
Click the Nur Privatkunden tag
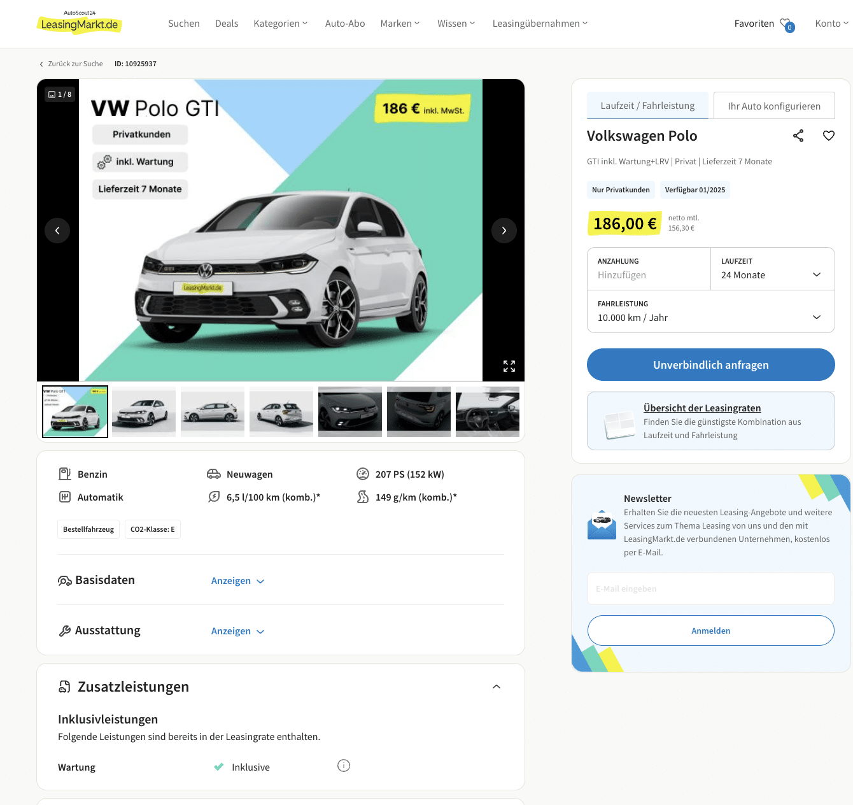coord(621,190)
